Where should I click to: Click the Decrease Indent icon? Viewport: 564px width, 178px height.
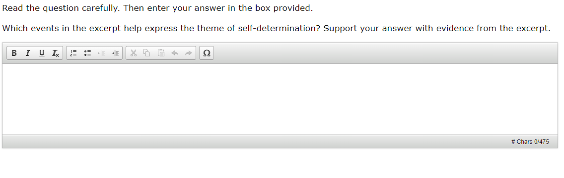pos(101,53)
